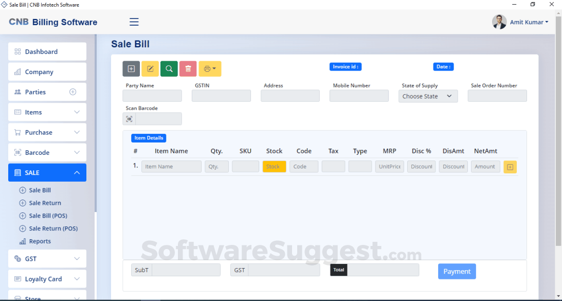Click the main page vertical scrollbar
The width and height of the screenshot is (562, 301).
(x=558, y=131)
